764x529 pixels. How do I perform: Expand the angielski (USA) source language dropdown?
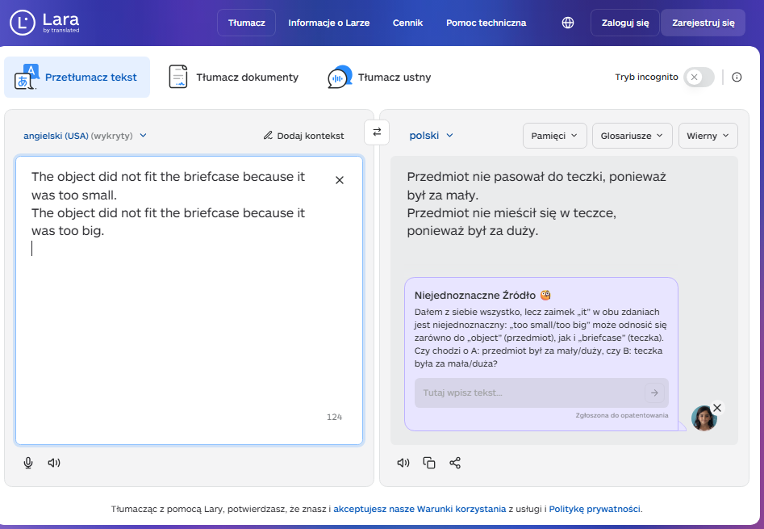[x=85, y=136]
